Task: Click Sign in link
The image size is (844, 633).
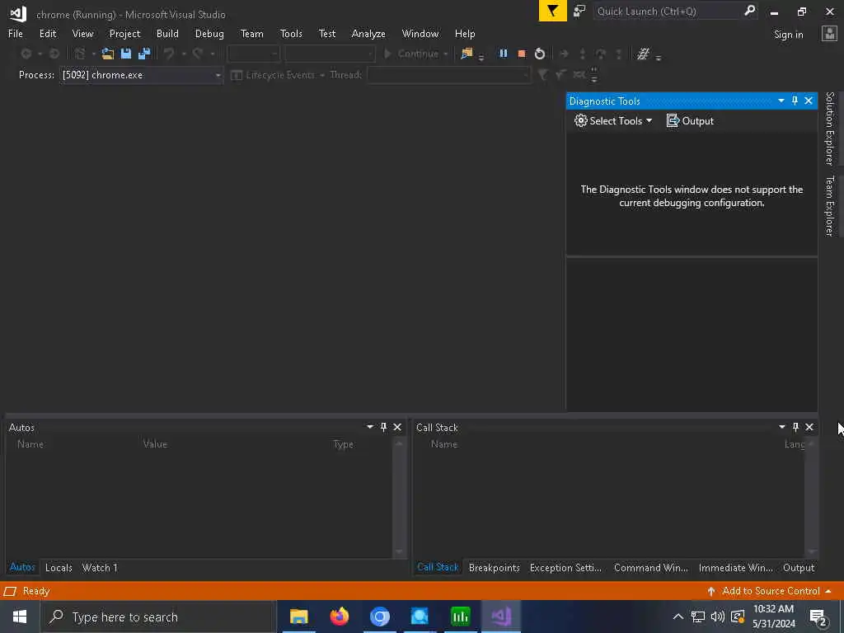Action: [x=789, y=35]
